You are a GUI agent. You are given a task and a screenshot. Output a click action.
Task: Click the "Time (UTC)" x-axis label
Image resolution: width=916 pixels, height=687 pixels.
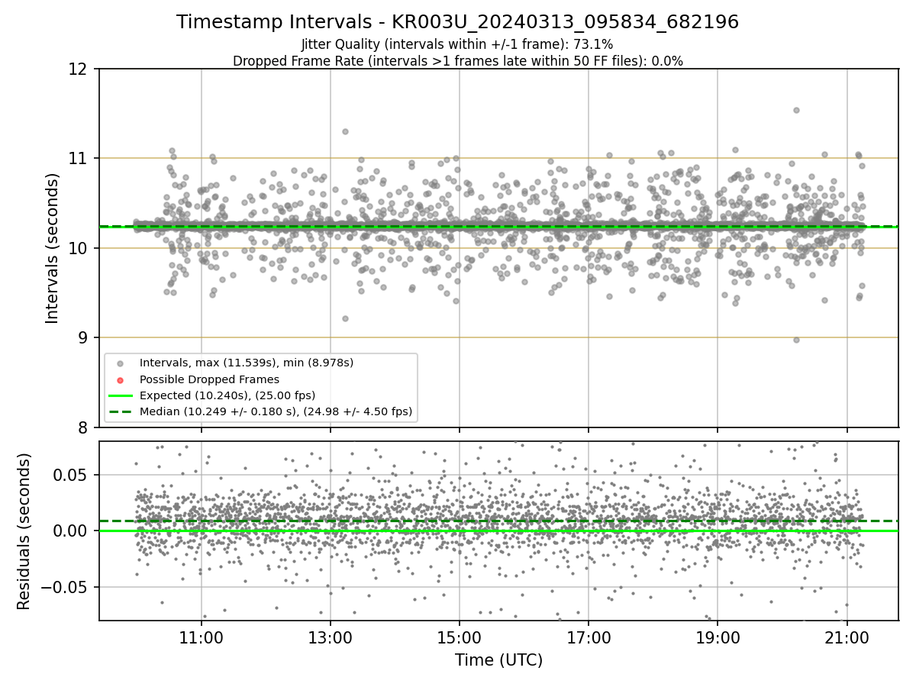coord(498,660)
